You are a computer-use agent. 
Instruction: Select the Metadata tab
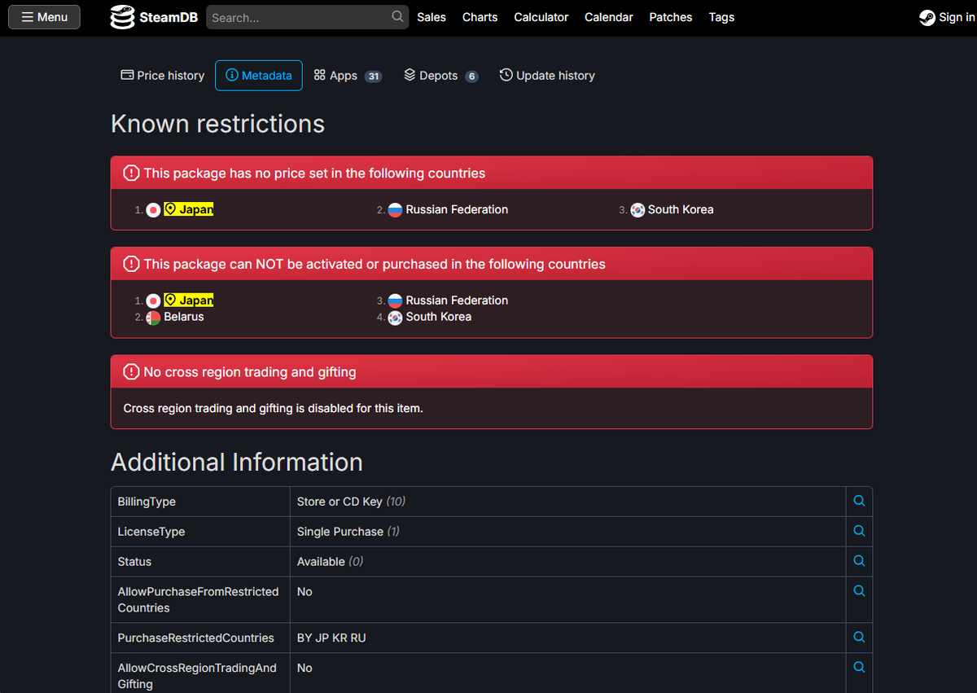coord(259,76)
